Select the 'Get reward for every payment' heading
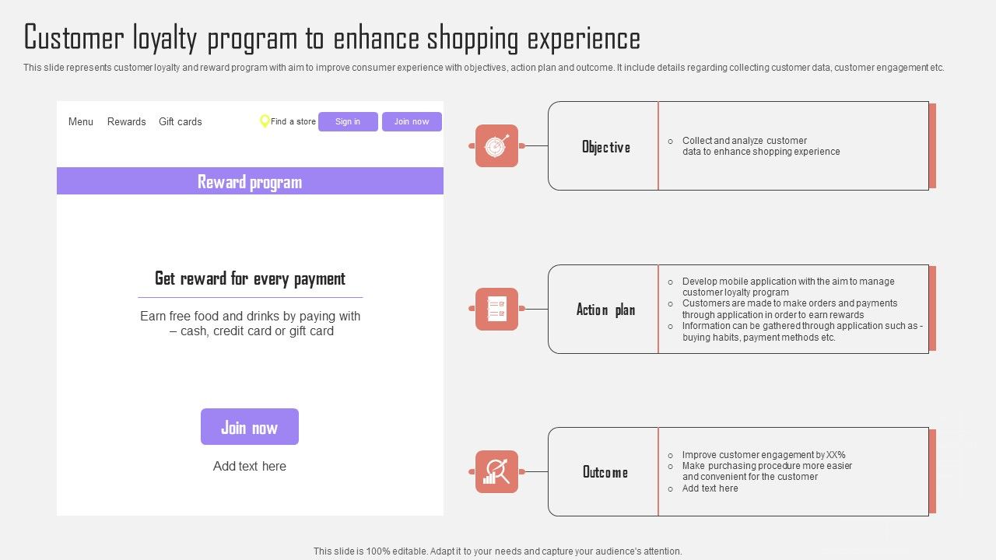This screenshot has width=996, height=560. pos(250,278)
